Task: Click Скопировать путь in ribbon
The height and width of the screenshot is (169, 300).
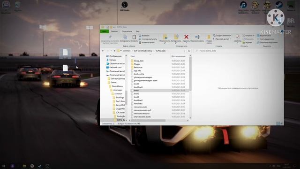Action: (x=148, y=39)
